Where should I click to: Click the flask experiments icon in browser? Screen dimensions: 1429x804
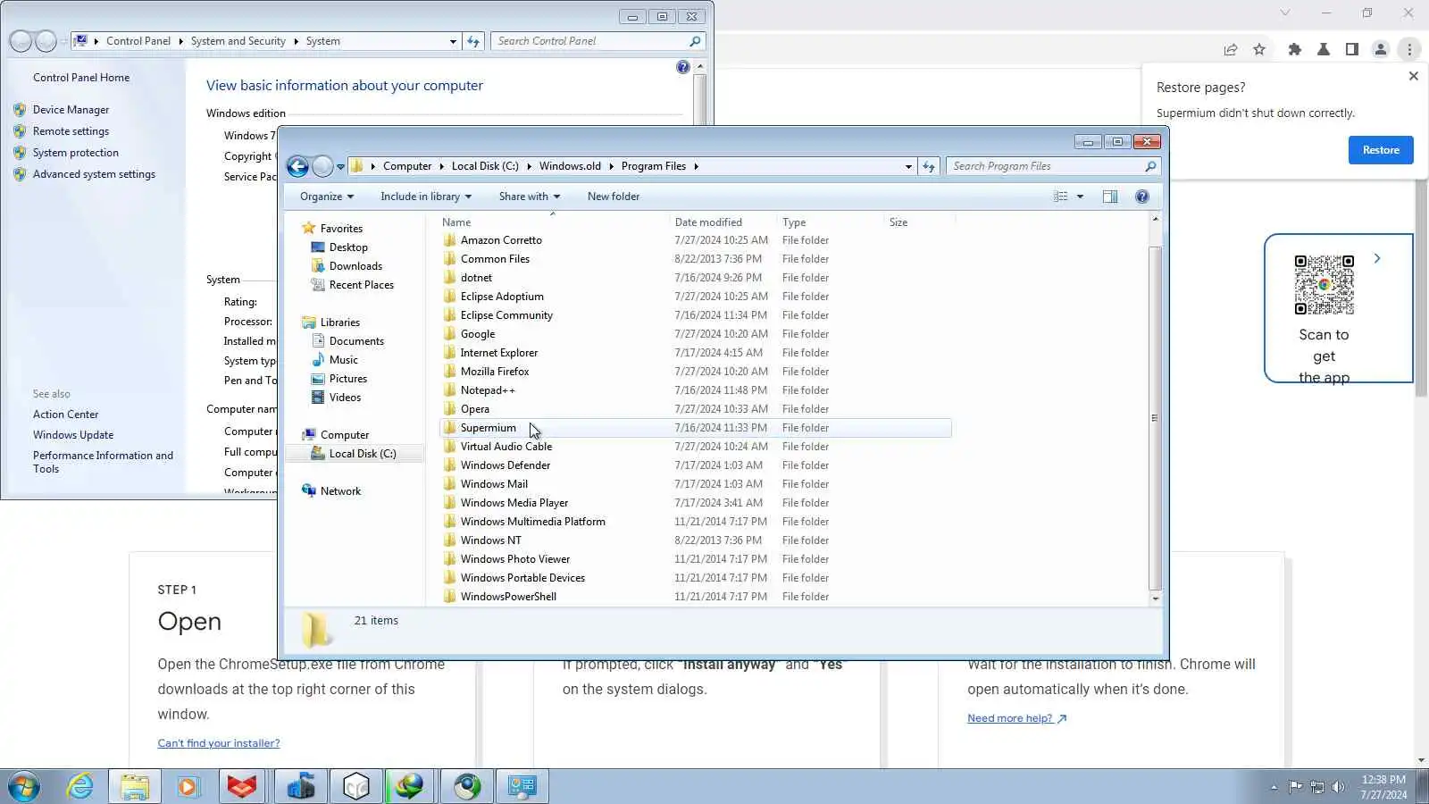click(1324, 49)
